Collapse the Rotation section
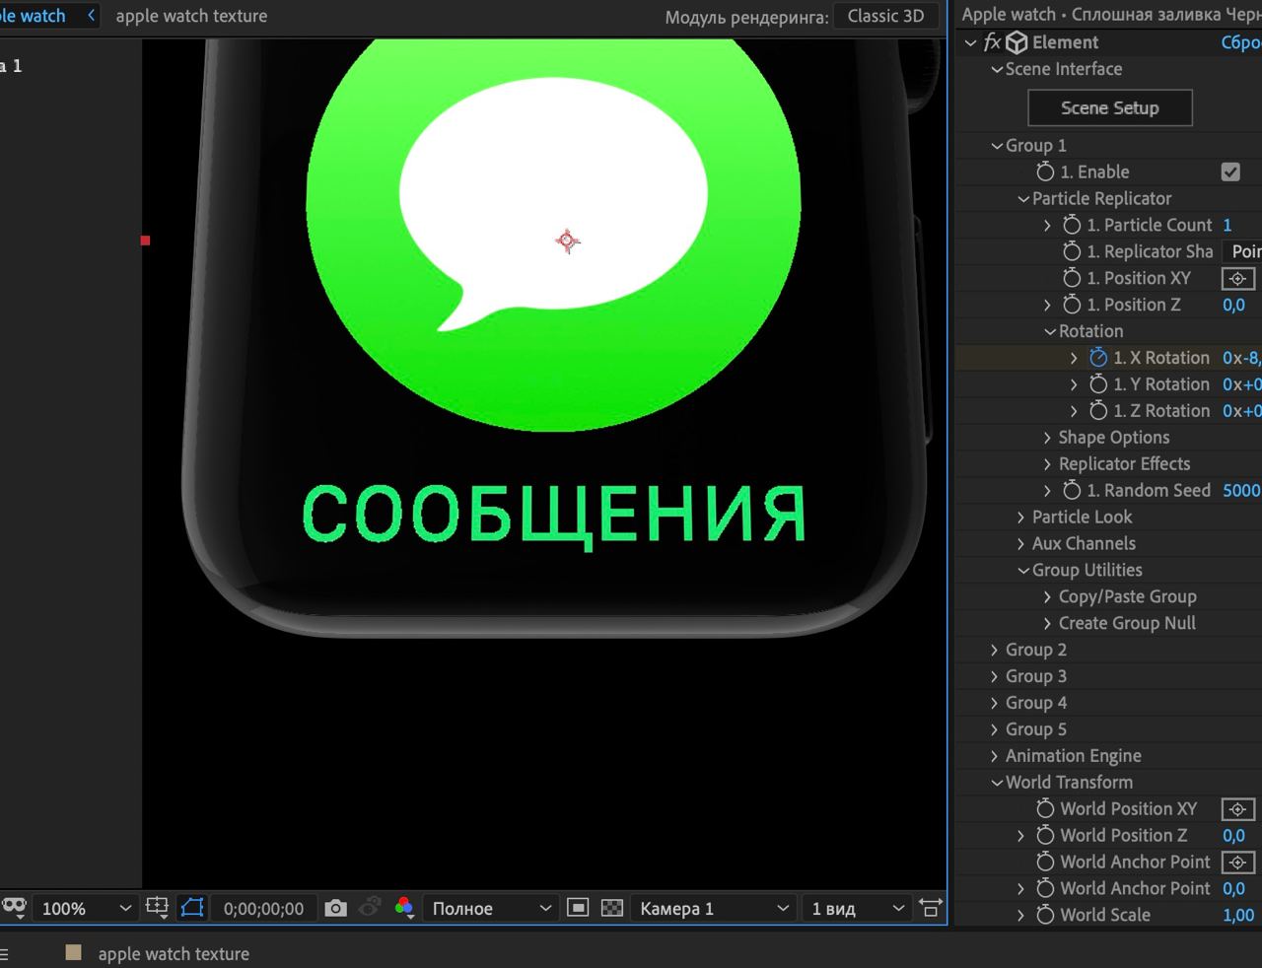 coord(1050,331)
